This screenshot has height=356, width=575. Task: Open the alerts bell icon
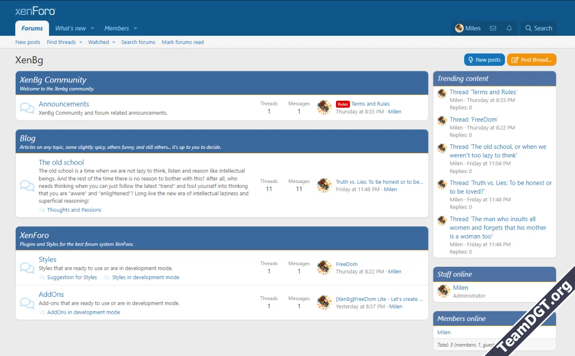[509, 28]
